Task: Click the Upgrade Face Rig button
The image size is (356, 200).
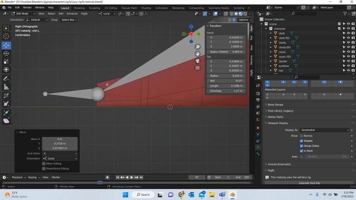Action: tap(309, 183)
